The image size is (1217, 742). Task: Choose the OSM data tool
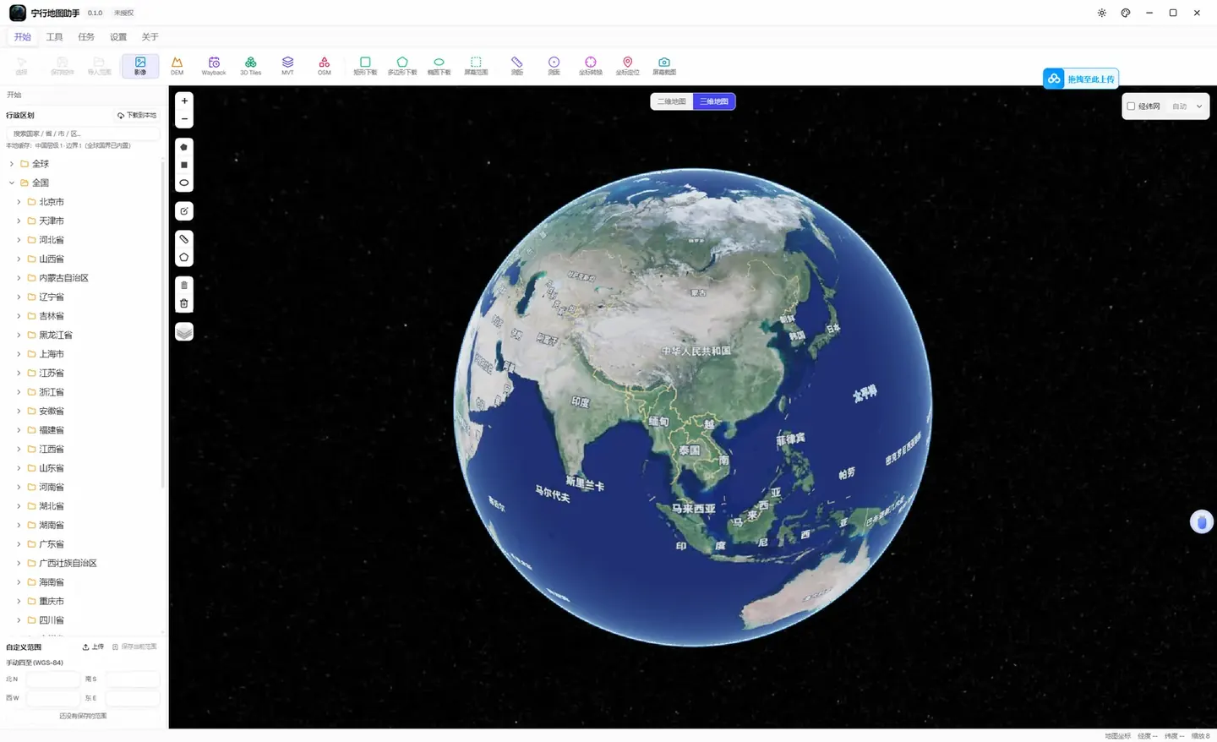point(325,66)
